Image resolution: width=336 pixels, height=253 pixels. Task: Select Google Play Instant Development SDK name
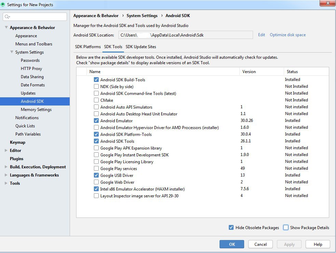click(x=135, y=155)
